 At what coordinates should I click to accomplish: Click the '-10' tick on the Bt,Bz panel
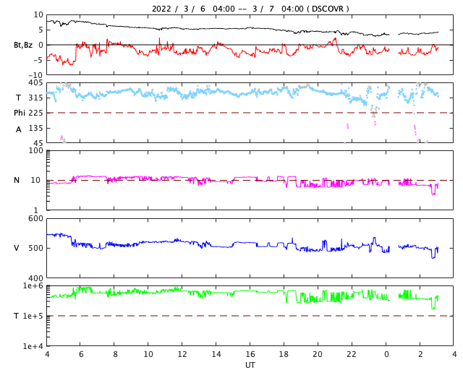[x=37, y=75]
